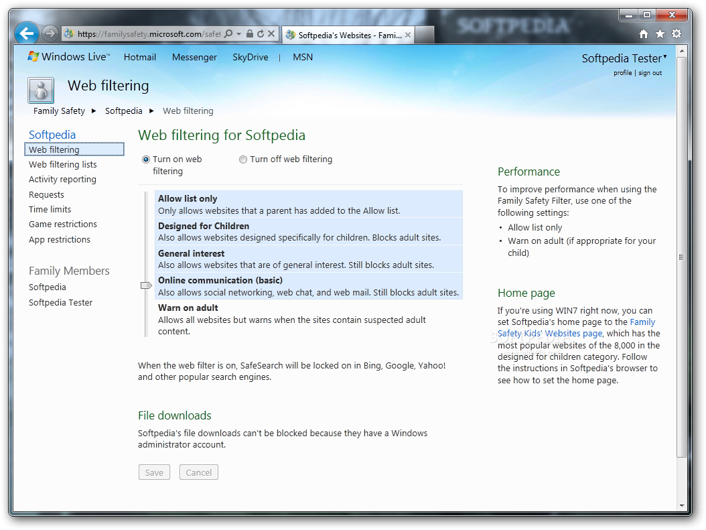706x530 pixels.
Task: Open SkyDrive from the top menu
Action: (251, 57)
